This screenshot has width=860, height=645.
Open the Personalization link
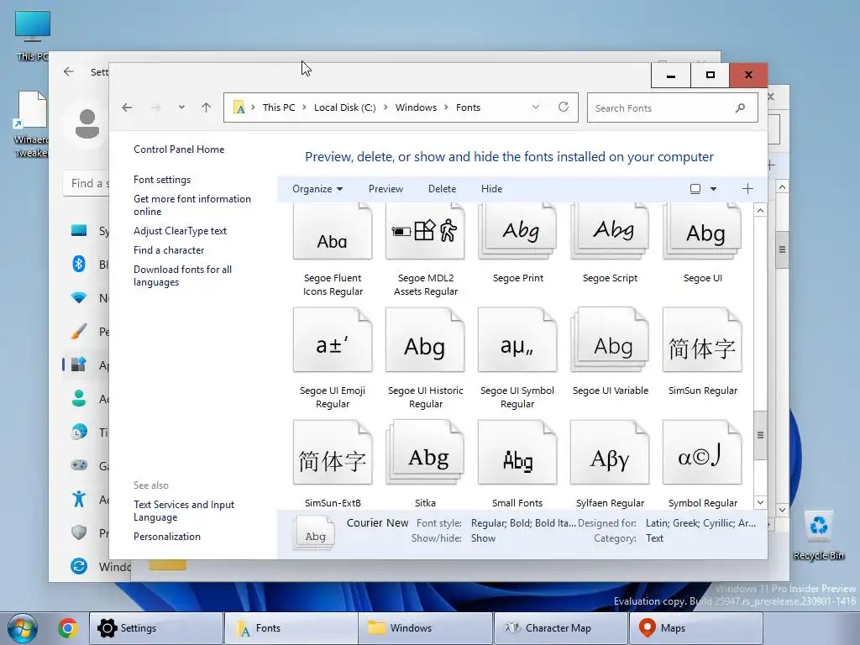(x=167, y=537)
